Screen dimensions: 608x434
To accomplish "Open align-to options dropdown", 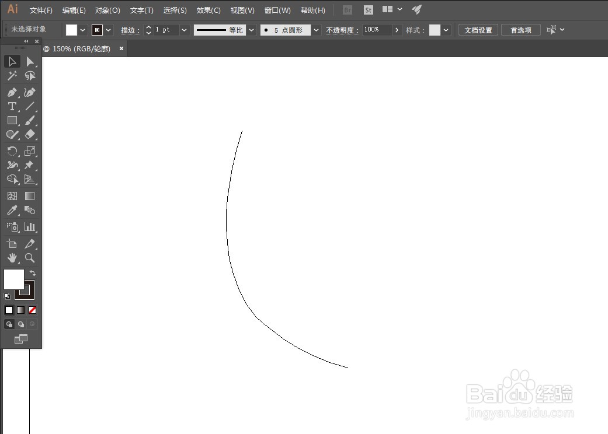I will tap(555, 30).
